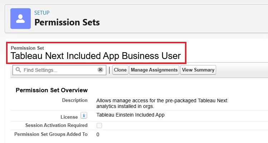Open the License info icon
Image resolution: width=268 pixels, height=143 pixels.
pyautogui.click(x=84, y=115)
